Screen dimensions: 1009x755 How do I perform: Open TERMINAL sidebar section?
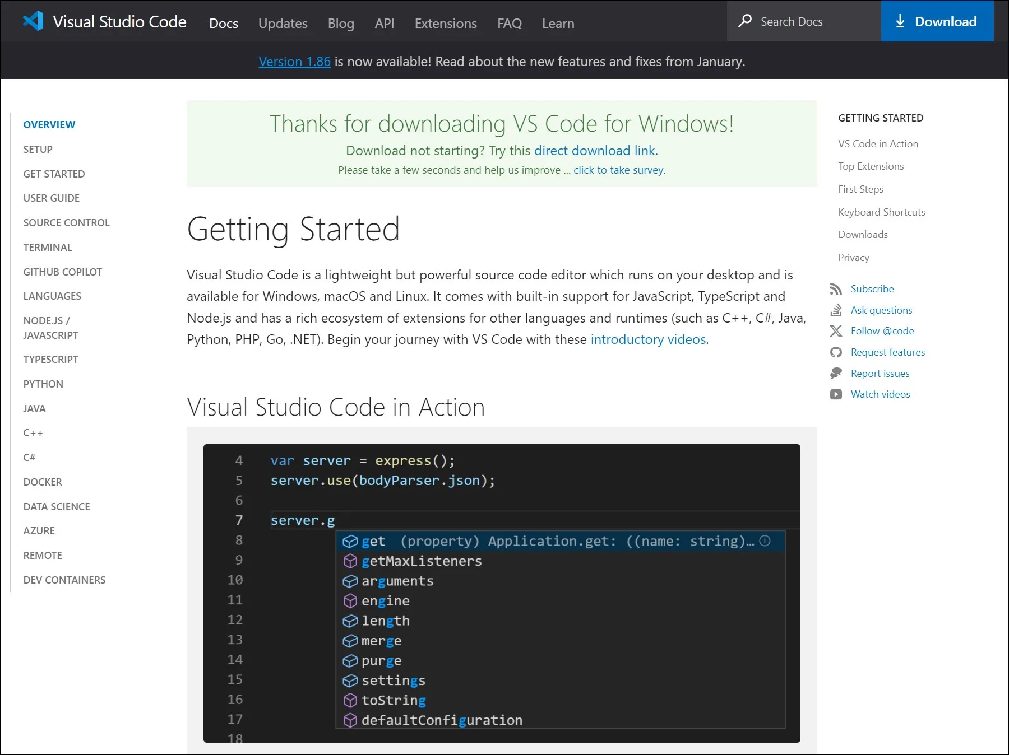pos(48,248)
